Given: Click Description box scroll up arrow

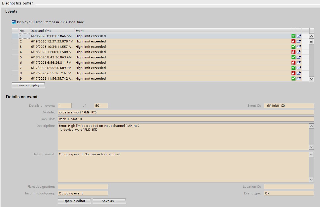Looking at the screenshot, I should (311, 126).
